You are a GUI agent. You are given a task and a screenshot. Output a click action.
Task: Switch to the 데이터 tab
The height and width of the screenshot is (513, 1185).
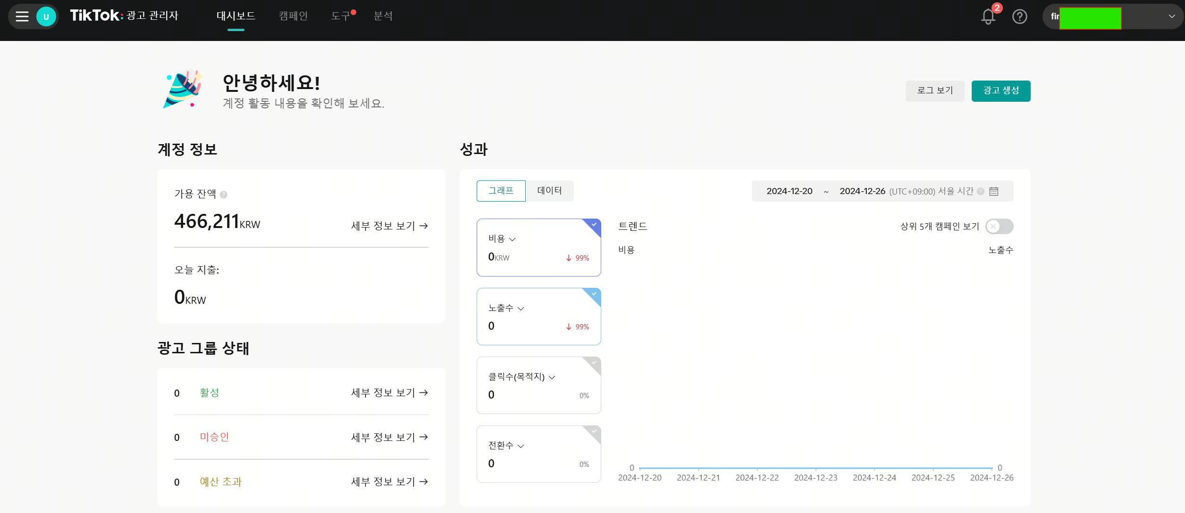(549, 191)
